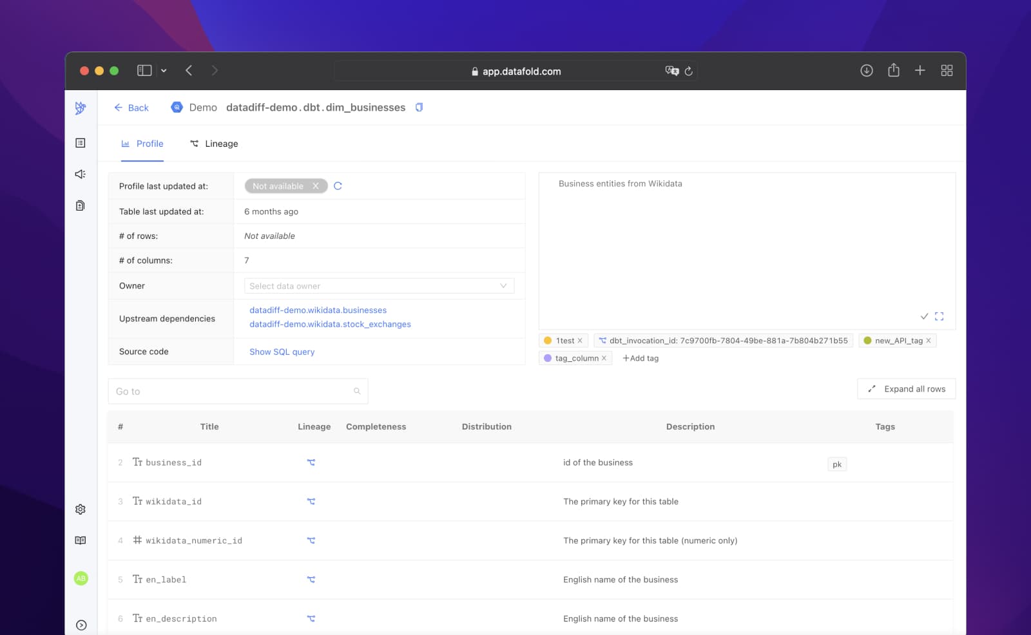The height and width of the screenshot is (635, 1031).
Task: Open Safari sidebar dropdown chevron
Action: pyautogui.click(x=164, y=71)
